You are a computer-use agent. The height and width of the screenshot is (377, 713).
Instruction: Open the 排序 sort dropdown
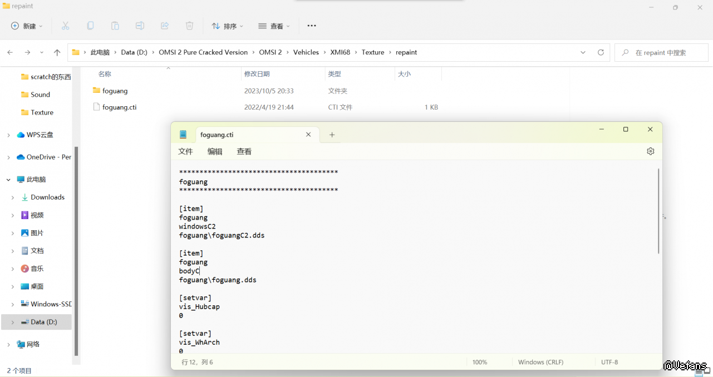[x=227, y=26]
